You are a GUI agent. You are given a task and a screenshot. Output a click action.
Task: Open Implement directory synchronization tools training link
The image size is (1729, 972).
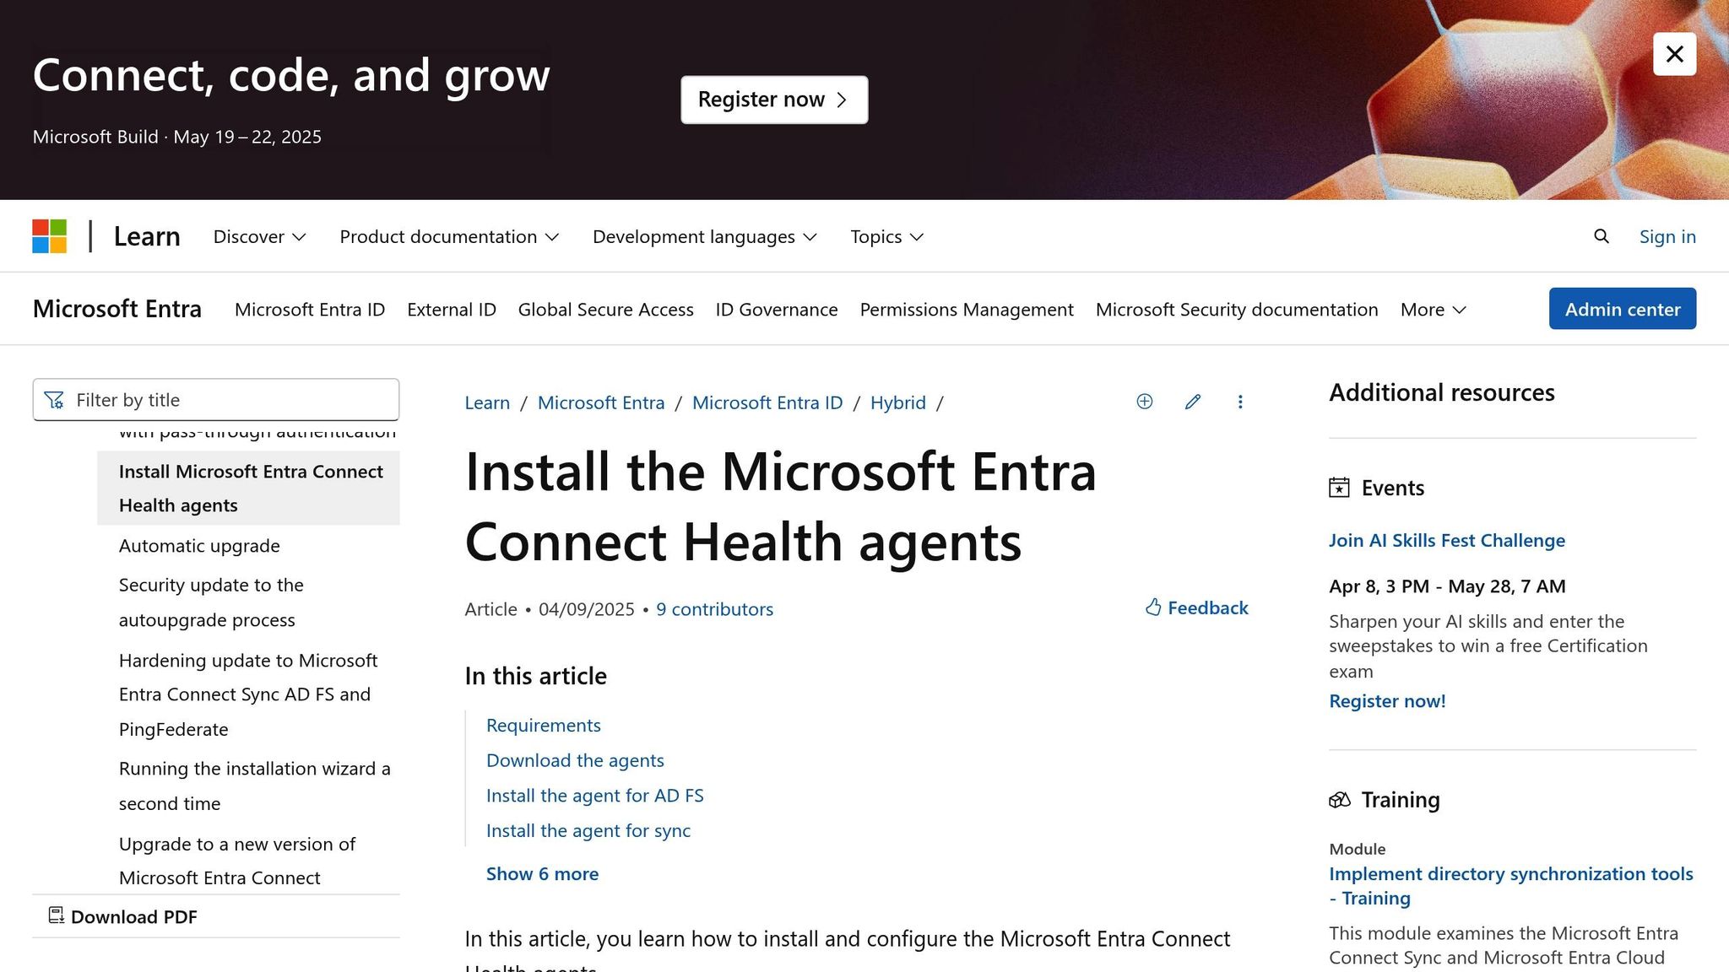click(1511, 886)
